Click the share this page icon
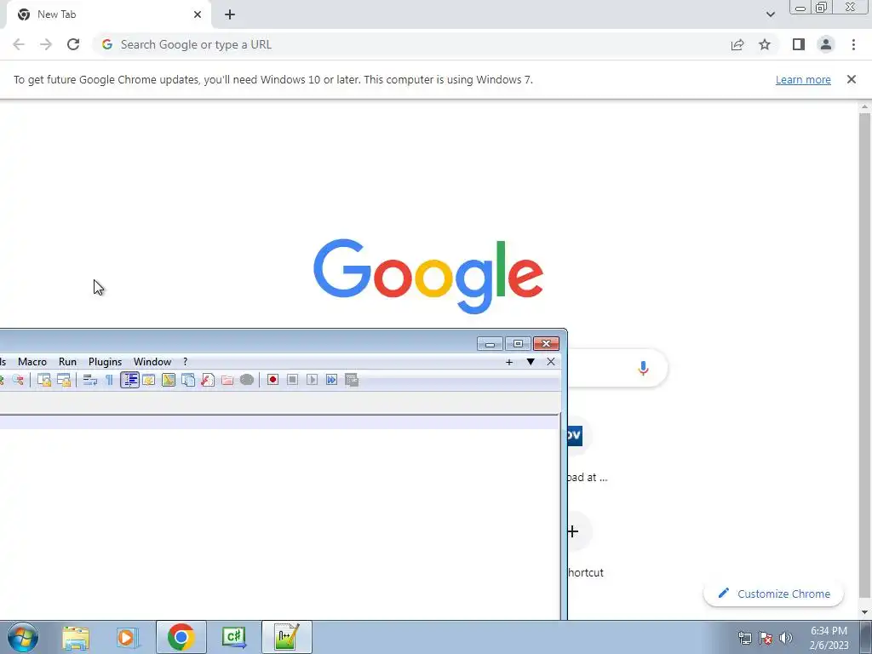 click(x=737, y=44)
